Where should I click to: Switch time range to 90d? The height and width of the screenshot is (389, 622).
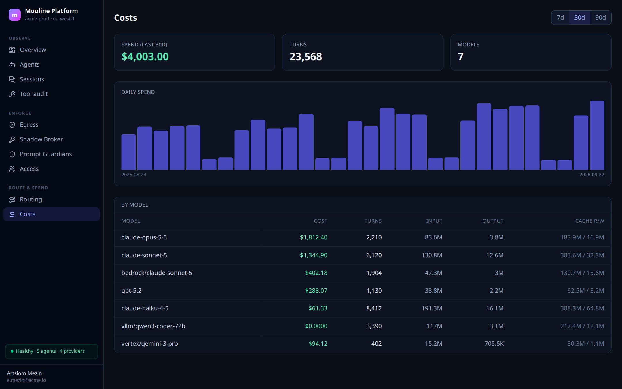click(600, 18)
